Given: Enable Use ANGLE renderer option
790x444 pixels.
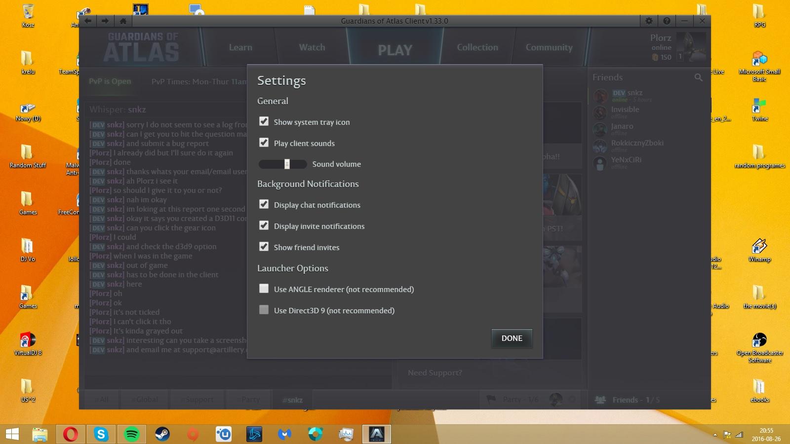Looking at the screenshot, I should [x=264, y=289].
